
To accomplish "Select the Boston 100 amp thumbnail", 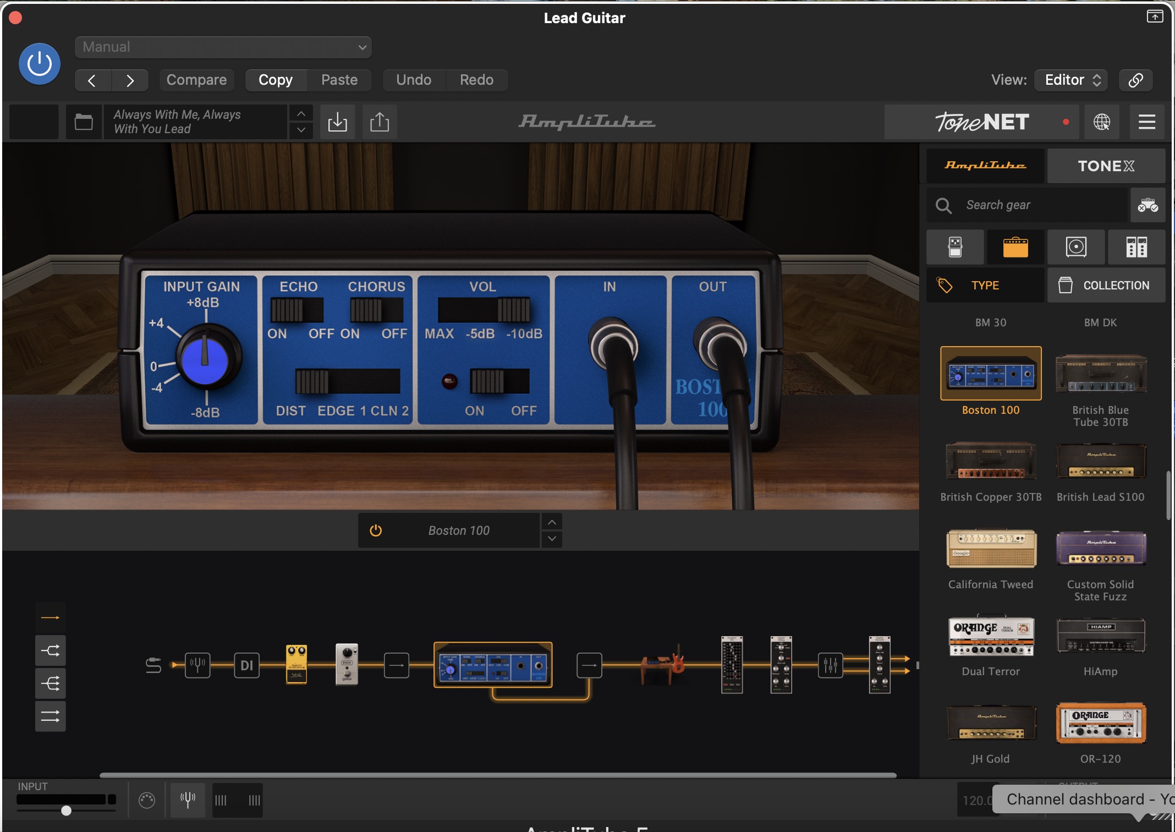I will pyautogui.click(x=991, y=373).
